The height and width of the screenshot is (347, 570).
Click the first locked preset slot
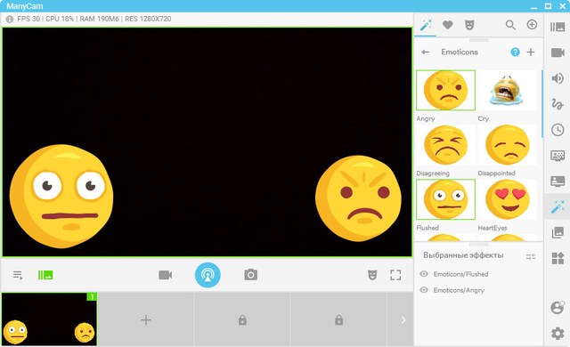242,319
